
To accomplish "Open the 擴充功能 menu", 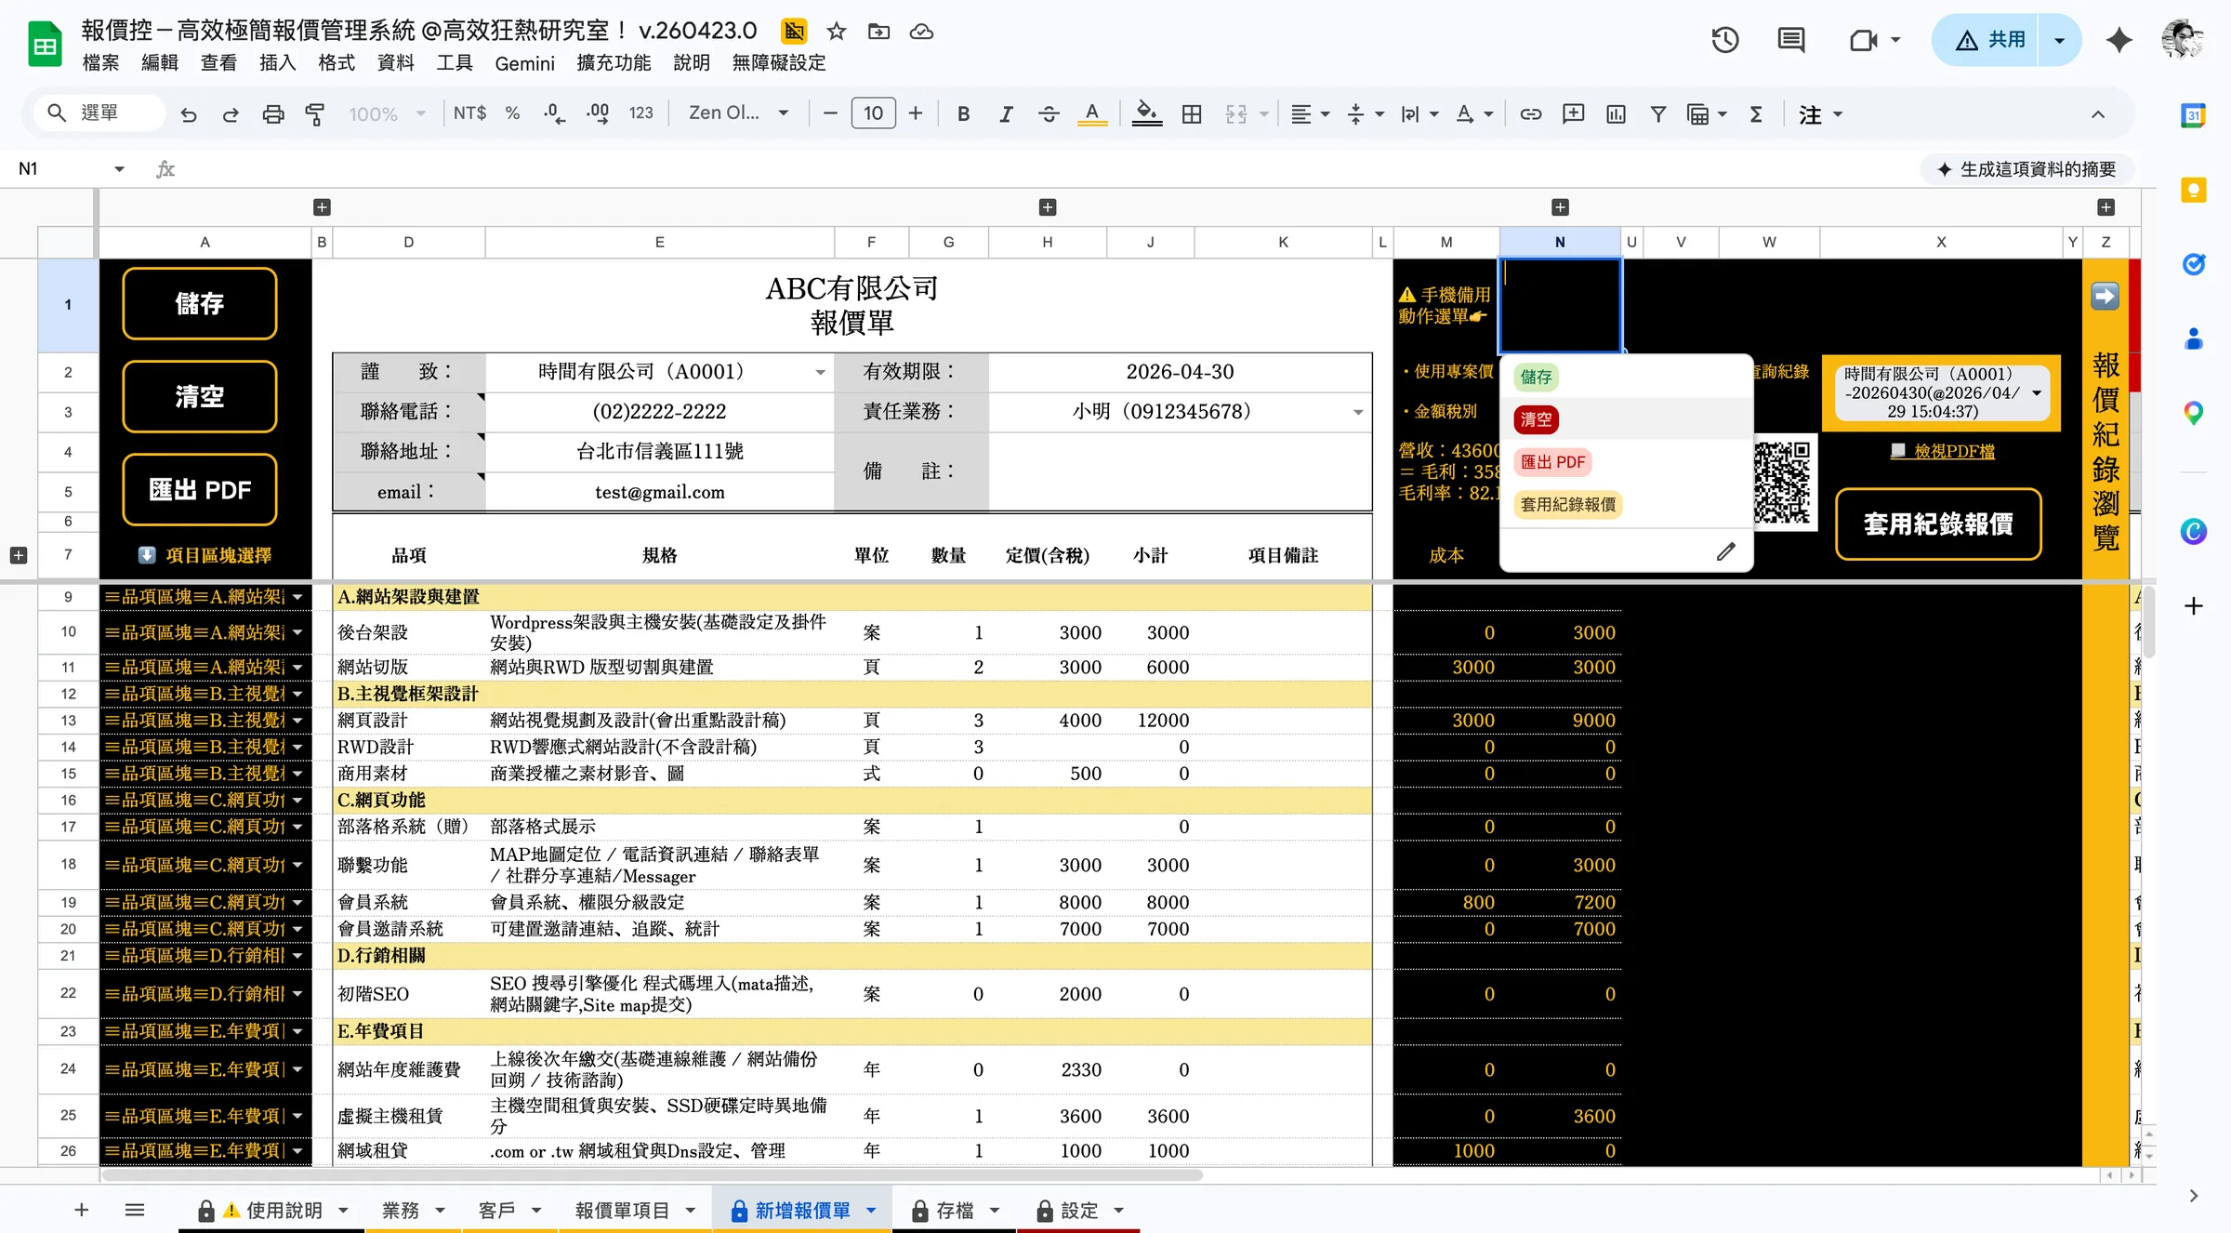I will (614, 62).
